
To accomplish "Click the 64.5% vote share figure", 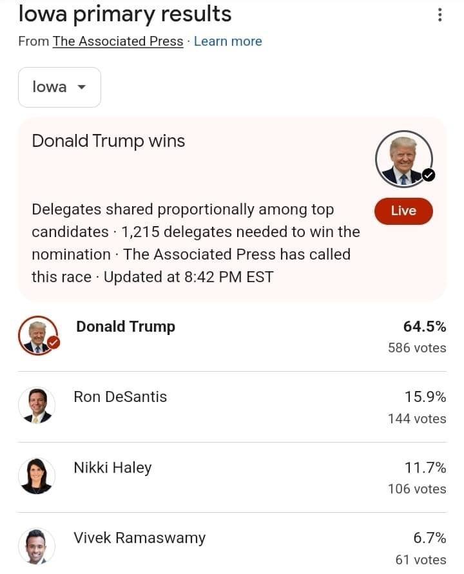I will (425, 327).
